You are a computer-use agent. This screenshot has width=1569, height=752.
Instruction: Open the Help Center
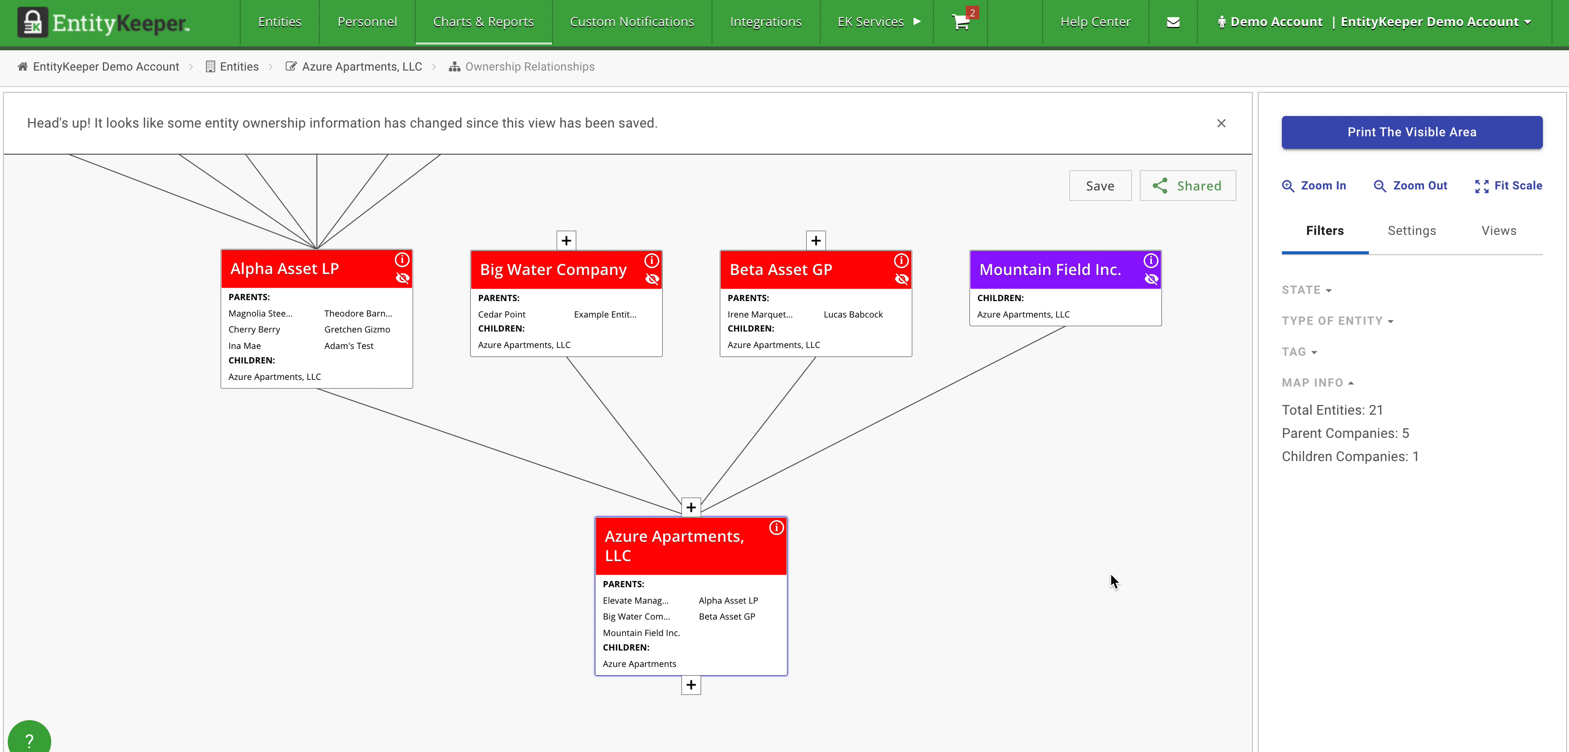pyautogui.click(x=1096, y=22)
